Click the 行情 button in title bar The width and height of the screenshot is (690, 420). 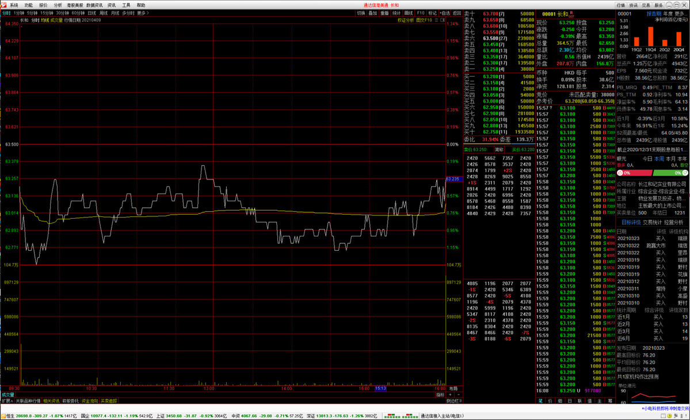pos(620,5)
